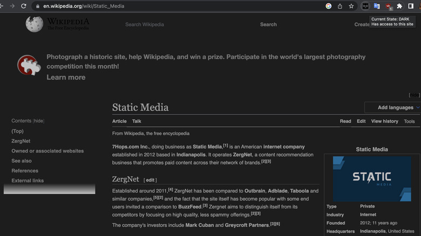Image resolution: width=421 pixels, height=236 pixels.
Task: Toggle the dark mode extension icon
Action: tap(366, 6)
